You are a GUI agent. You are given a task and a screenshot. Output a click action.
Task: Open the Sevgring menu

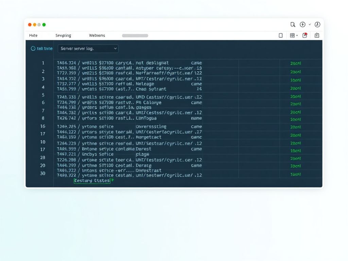[63, 35]
